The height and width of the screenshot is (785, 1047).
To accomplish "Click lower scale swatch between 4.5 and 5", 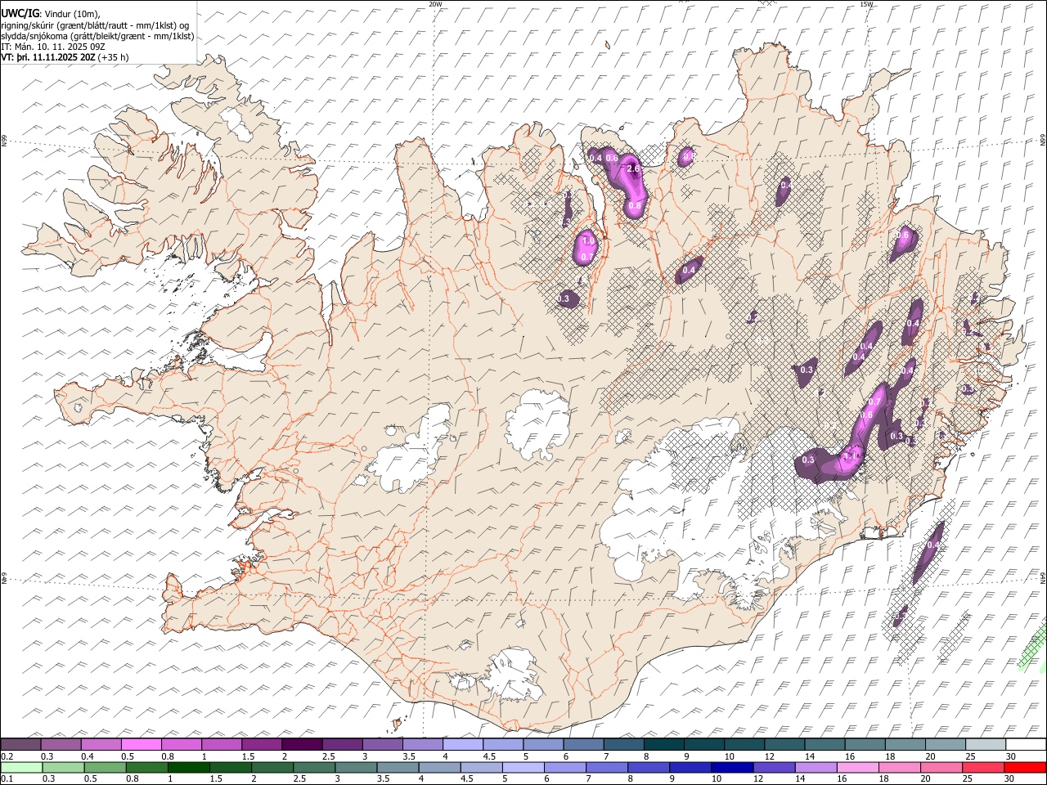I will [481, 767].
